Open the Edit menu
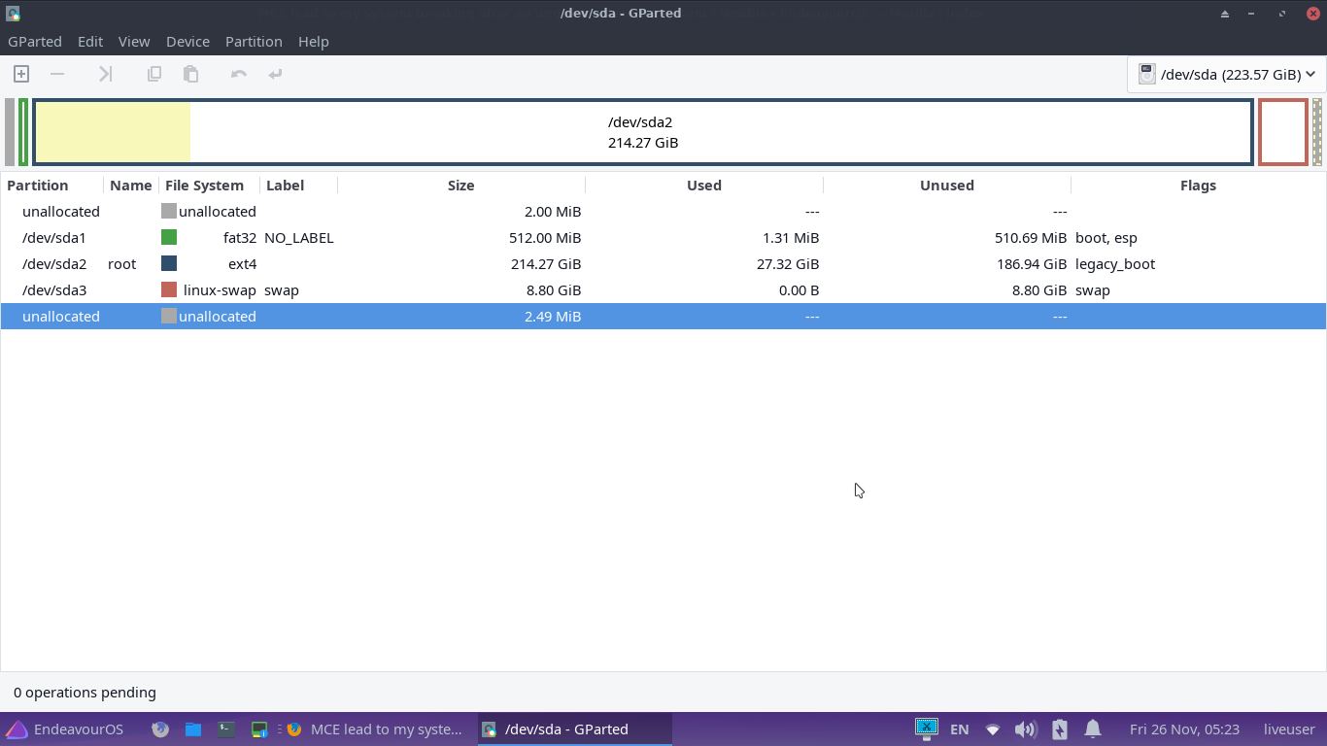The height and width of the screenshot is (746, 1327). click(90, 42)
